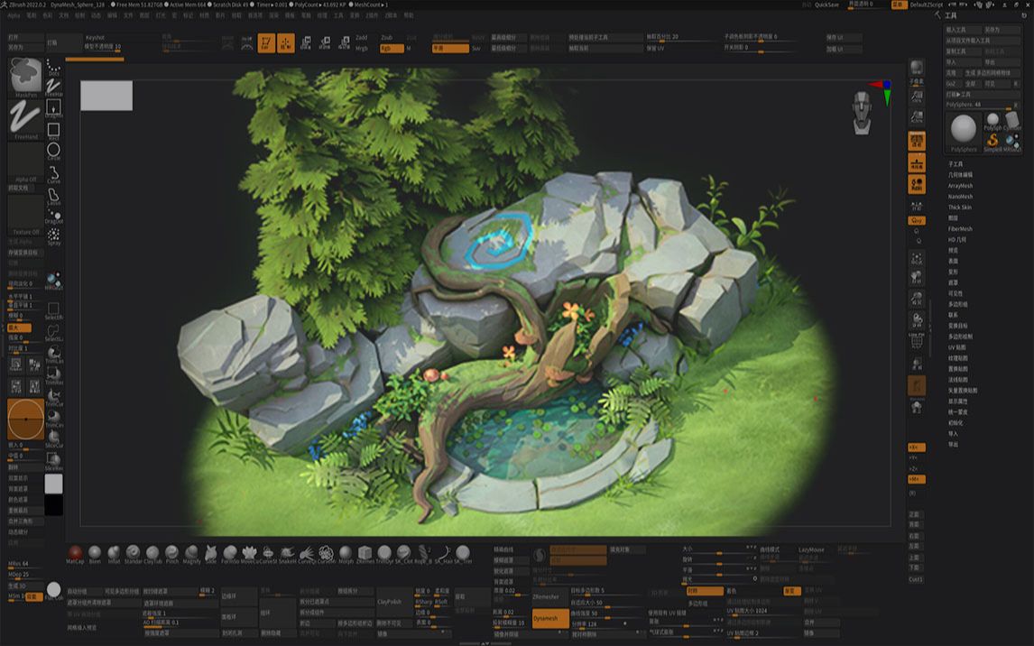1034x646 pixels.
Task: Select the Morph brush
Action: pos(346,553)
